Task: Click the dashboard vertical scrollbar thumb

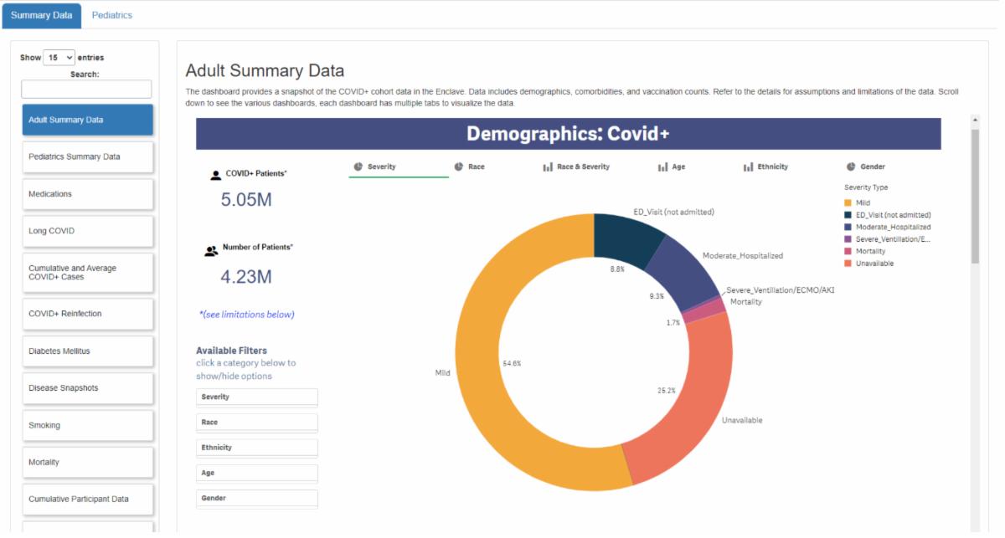Action: point(974,197)
